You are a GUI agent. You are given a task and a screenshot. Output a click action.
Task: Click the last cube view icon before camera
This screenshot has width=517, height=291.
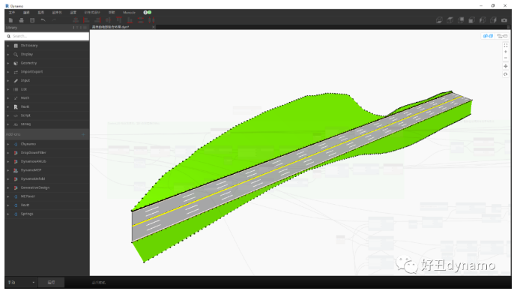tap(493, 20)
